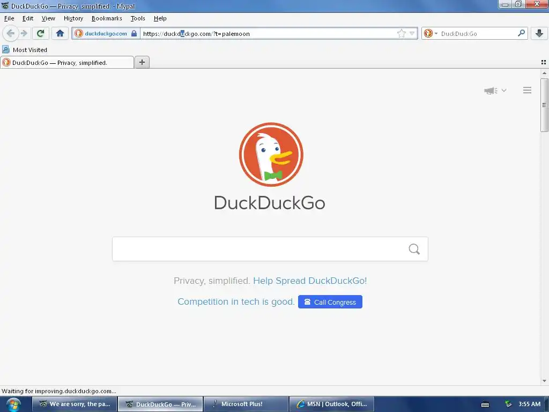The image size is (549, 412).
Task: Click the duckduckgo.com site identity button
Action: click(x=106, y=34)
